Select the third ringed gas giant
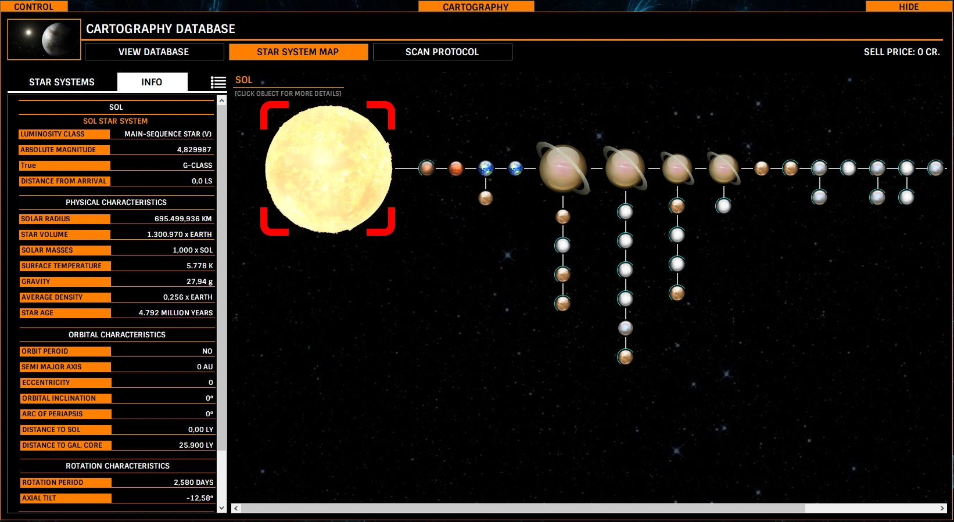Image resolution: width=954 pixels, height=522 pixels. [677, 168]
